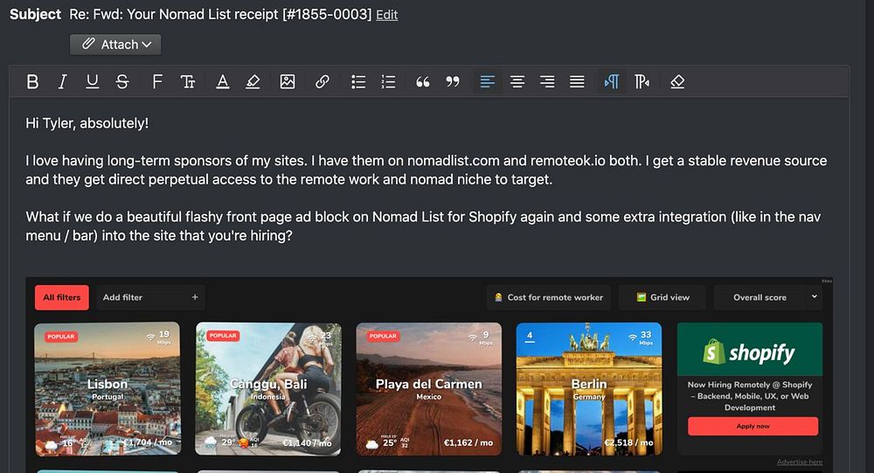Align text to the right

pos(547,82)
